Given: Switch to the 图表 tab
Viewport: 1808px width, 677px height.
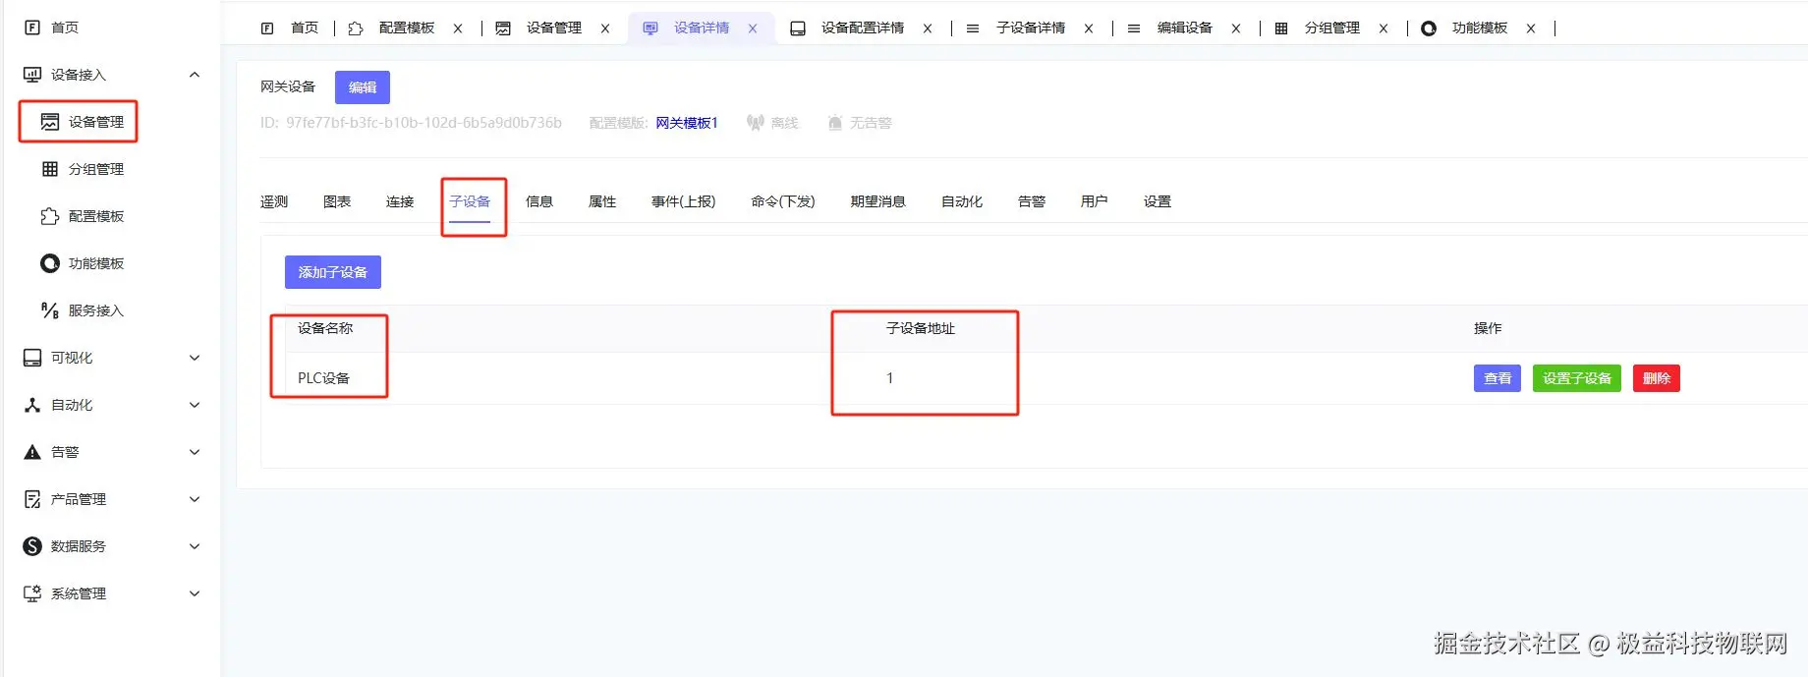Looking at the screenshot, I should click(337, 201).
